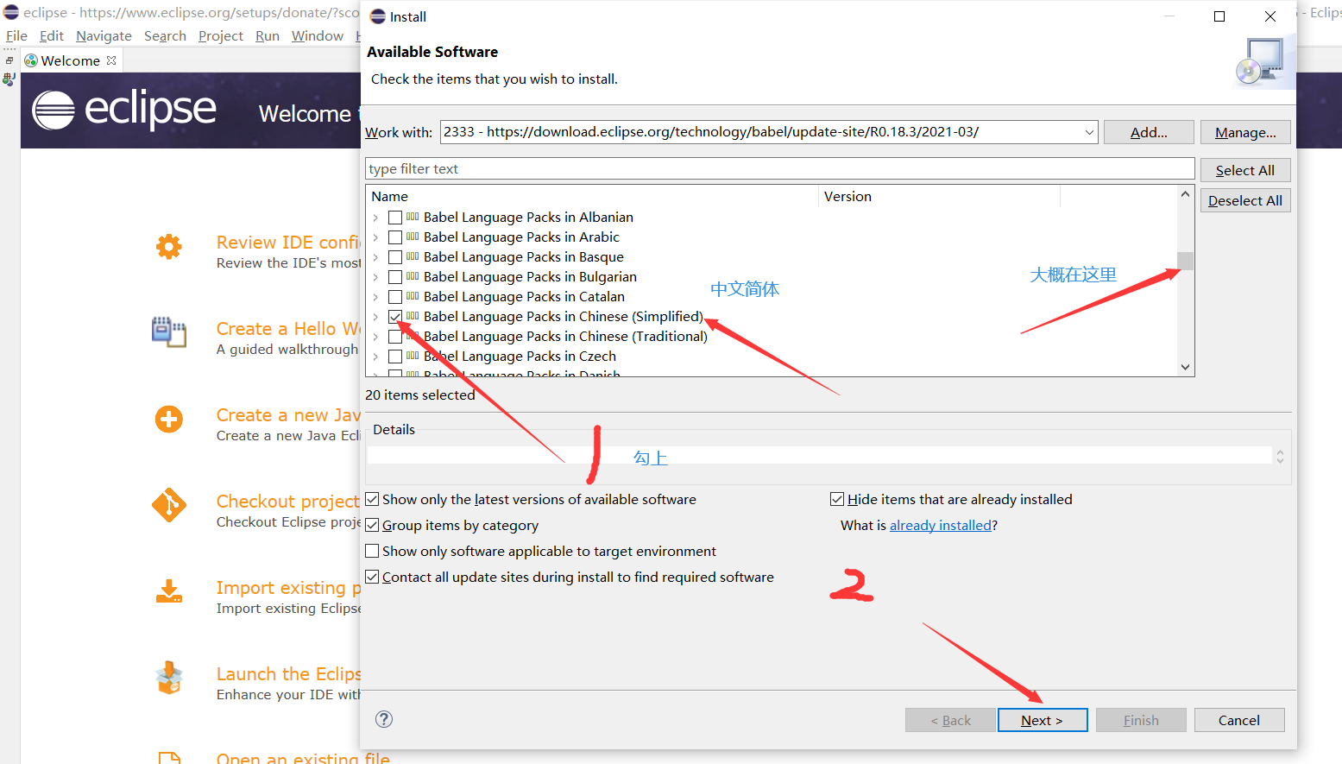Screen dimensions: 1342x764
Task: Expand Catalan language packs tree node
Action: click(x=375, y=297)
